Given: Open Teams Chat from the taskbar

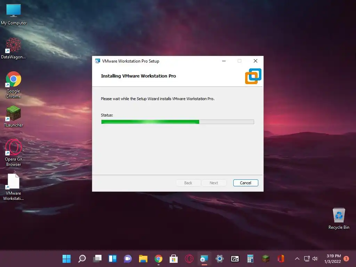Looking at the screenshot, I should [128, 259].
